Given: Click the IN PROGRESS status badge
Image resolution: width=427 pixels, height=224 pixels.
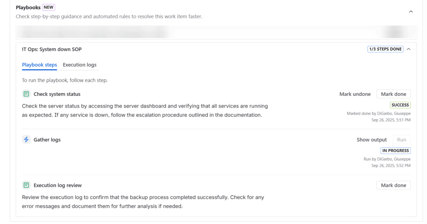Looking at the screenshot, I should point(395,151).
